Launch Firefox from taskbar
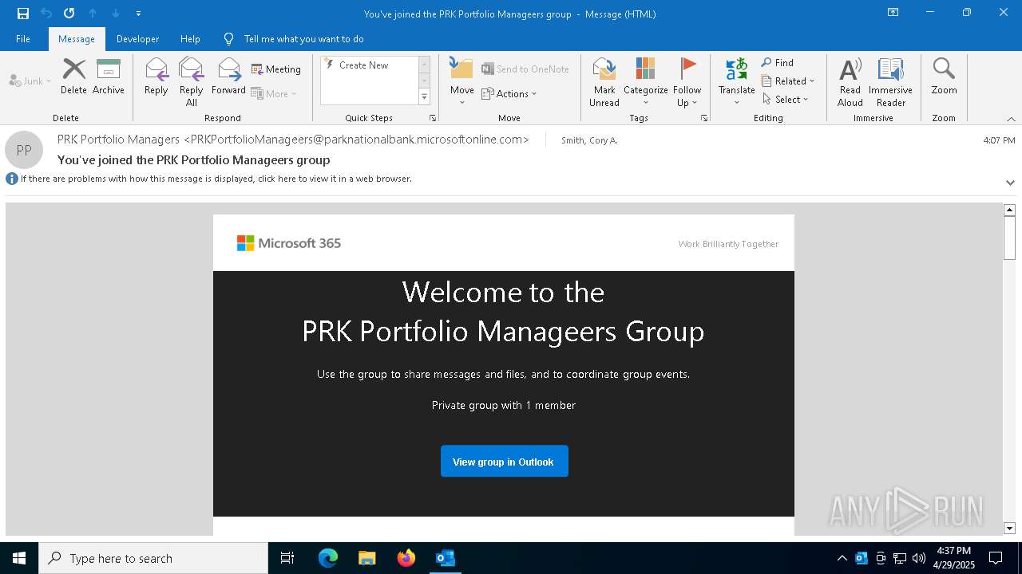This screenshot has height=574, width=1022. [x=406, y=558]
